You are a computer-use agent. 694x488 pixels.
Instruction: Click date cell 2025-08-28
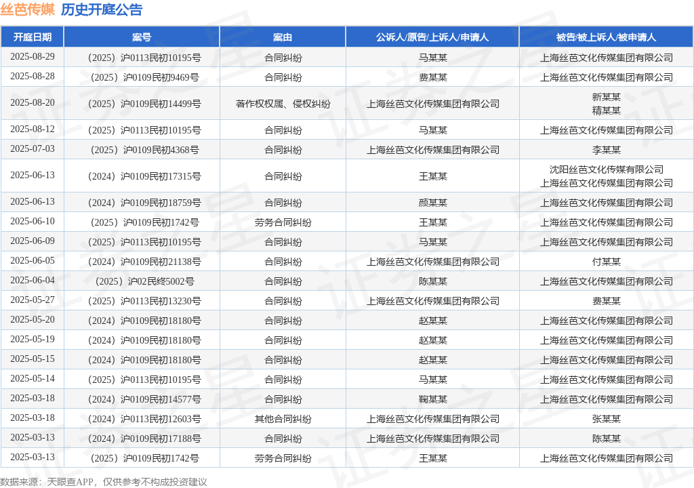(x=33, y=76)
